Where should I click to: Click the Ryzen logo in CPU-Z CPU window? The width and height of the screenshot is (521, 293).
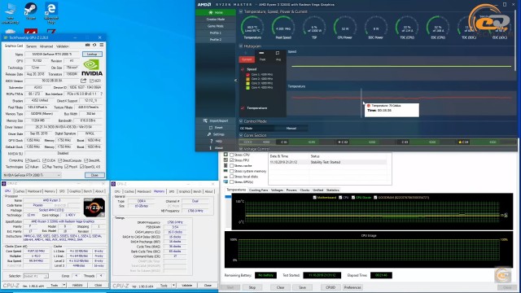(x=94, y=208)
